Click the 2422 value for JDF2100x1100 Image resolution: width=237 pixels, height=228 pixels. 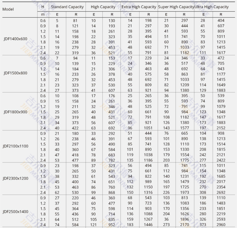tap(221, 160)
